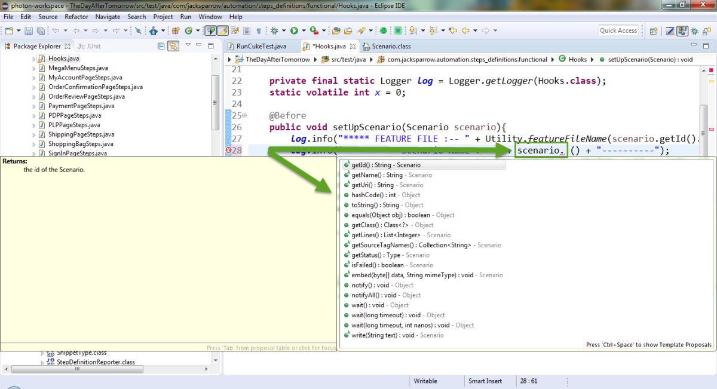Open the Debug dropdown arrow
This screenshot has width=717, height=389.
[283, 30]
